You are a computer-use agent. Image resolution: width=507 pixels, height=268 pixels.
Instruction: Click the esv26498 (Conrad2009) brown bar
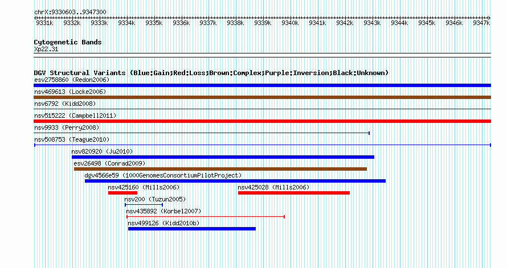coord(220,169)
